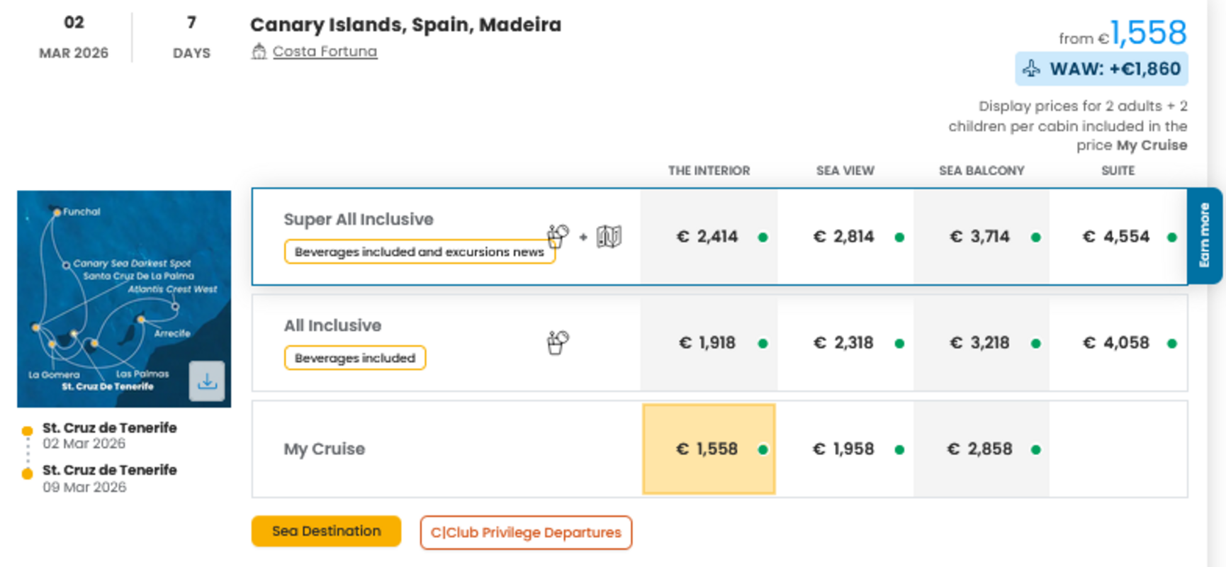Image resolution: width=1226 pixels, height=567 pixels.
Task: Select the WAW flight add-on +€1,860
Action: point(1101,69)
